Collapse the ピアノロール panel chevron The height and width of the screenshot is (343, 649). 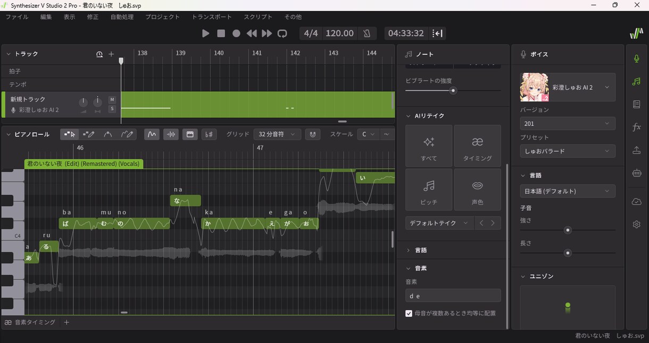click(x=9, y=134)
